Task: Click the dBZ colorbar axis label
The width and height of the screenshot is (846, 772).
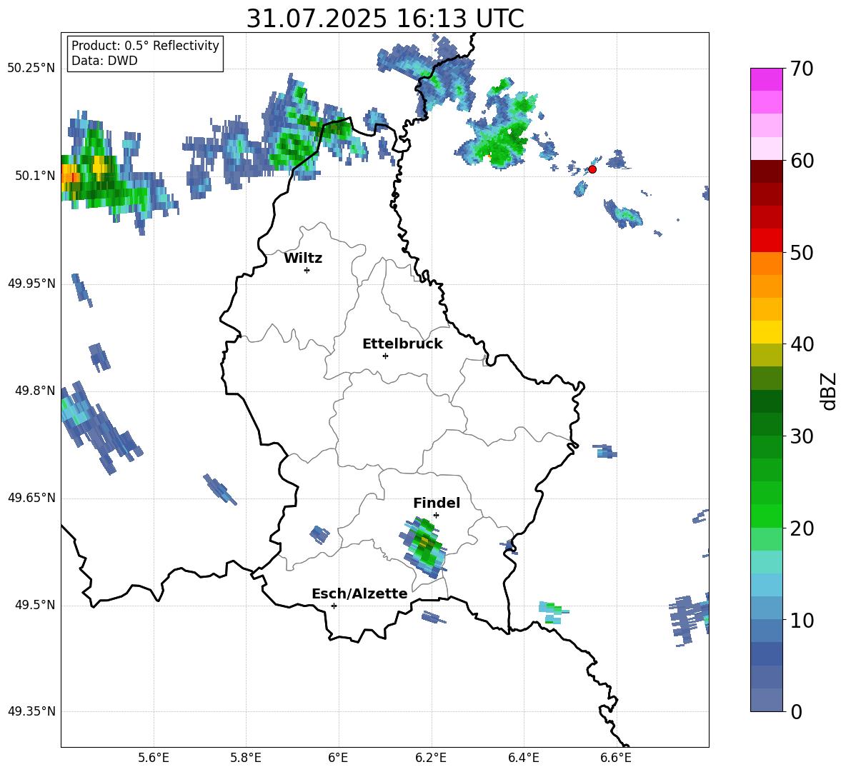Action: pos(828,391)
